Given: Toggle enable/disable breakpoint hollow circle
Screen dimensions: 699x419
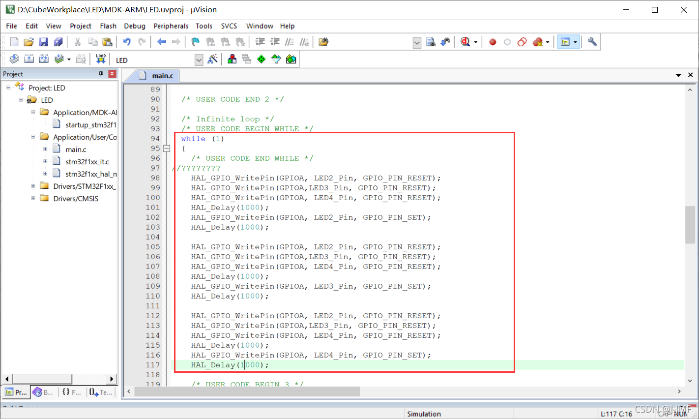Looking at the screenshot, I should [507, 42].
